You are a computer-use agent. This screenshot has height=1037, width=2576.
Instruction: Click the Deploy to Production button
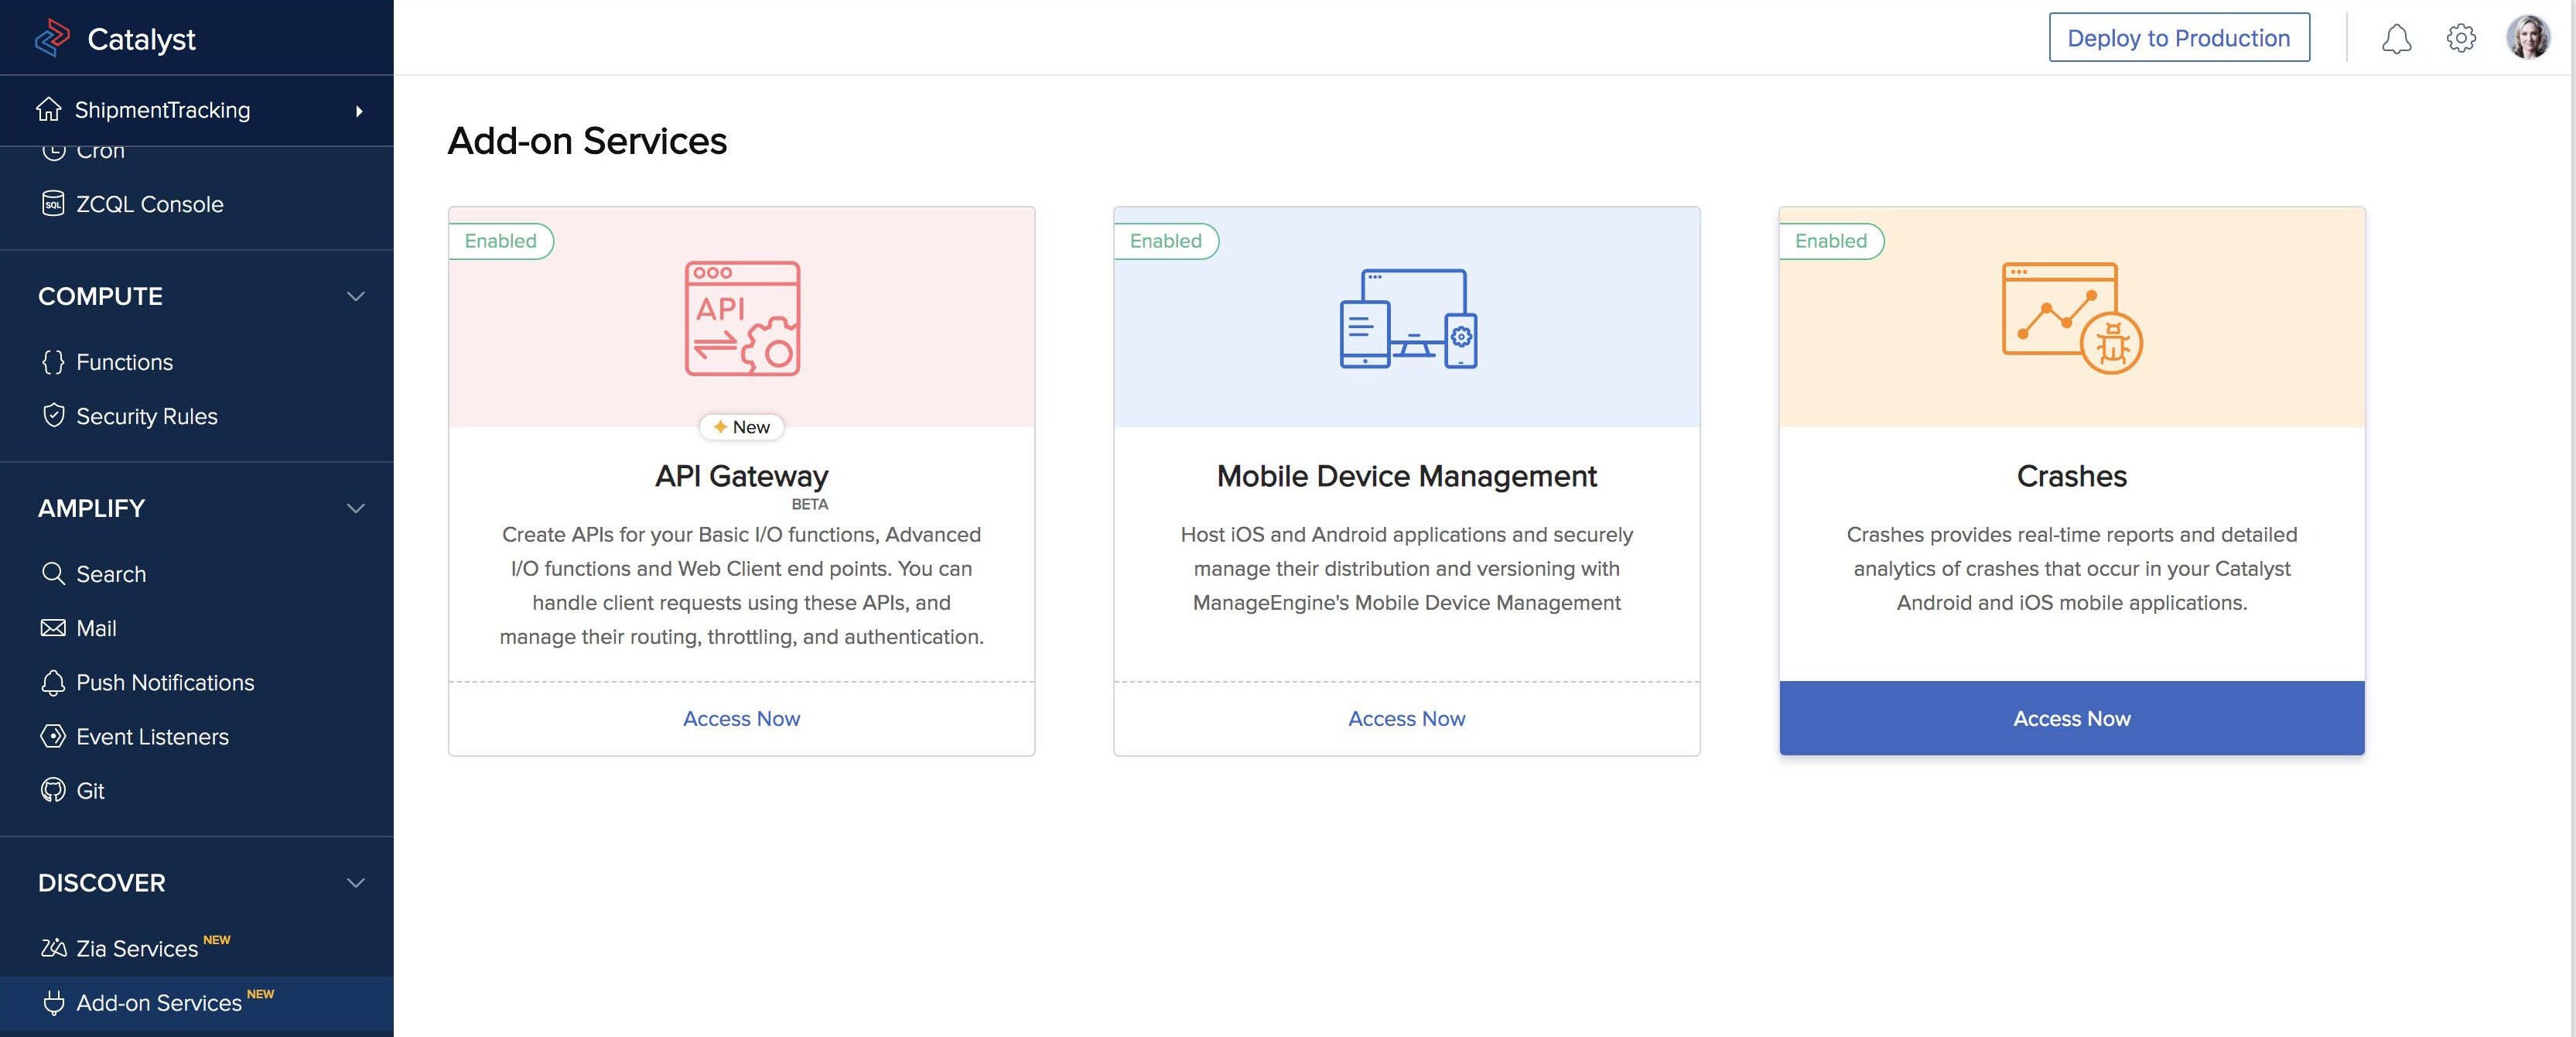2178,38
